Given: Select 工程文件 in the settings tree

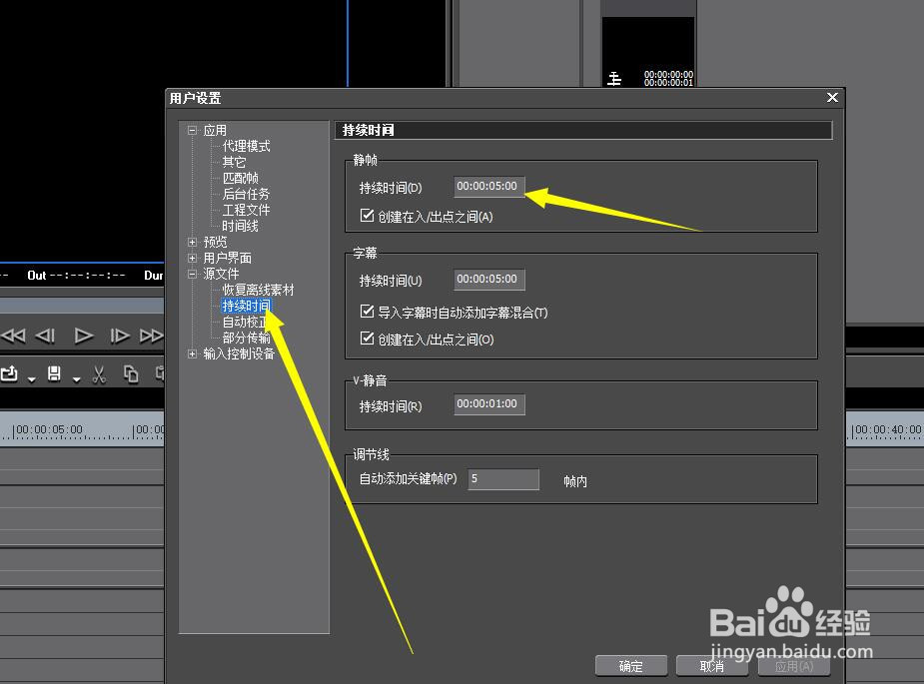Looking at the screenshot, I should click(246, 210).
